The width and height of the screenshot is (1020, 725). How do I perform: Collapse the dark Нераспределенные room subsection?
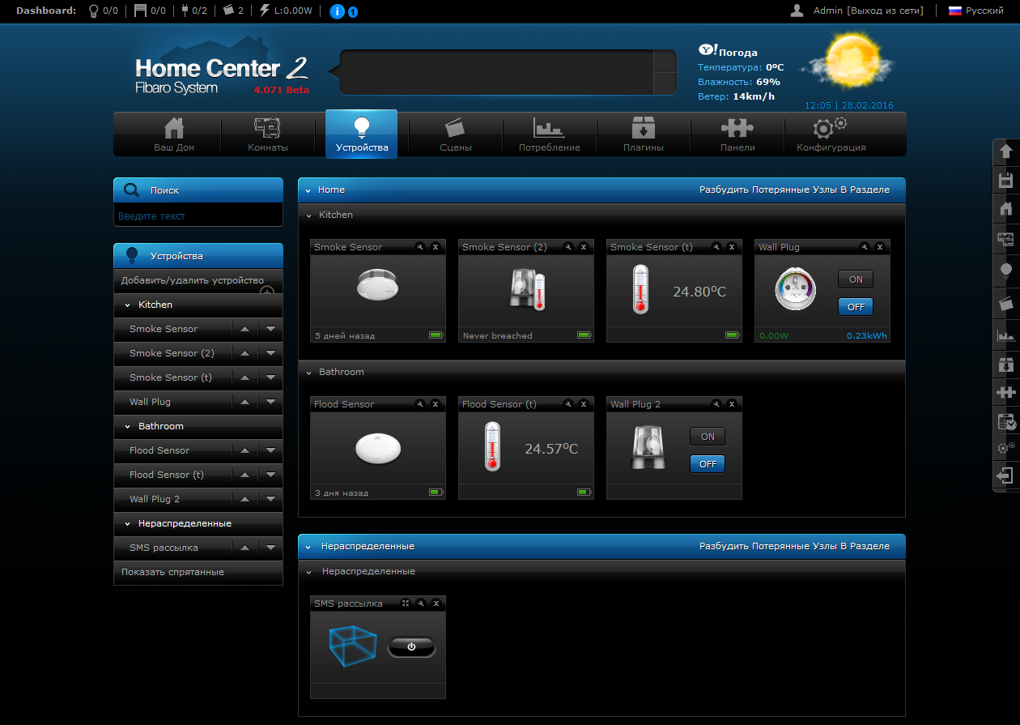tap(308, 572)
